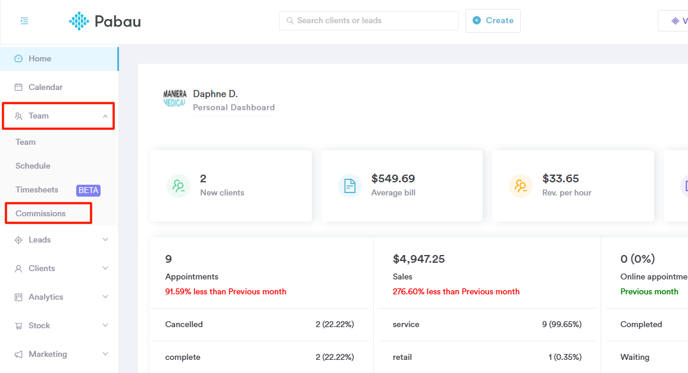Expand the Leads dropdown
Image resolution: width=688 pixels, height=373 pixels.
pyautogui.click(x=105, y=240)
